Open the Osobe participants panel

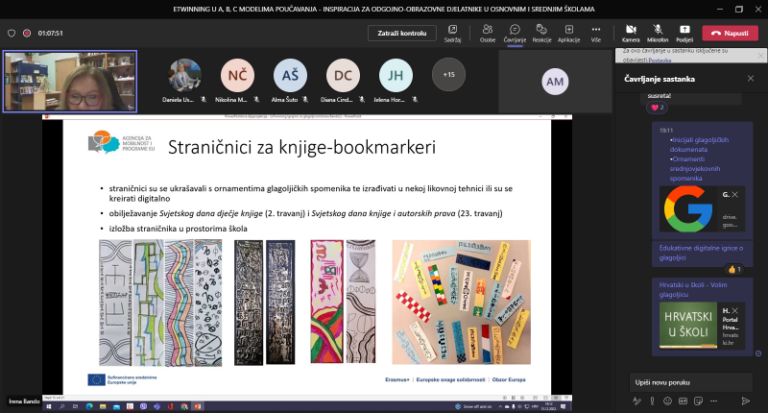tap(488, 30)
